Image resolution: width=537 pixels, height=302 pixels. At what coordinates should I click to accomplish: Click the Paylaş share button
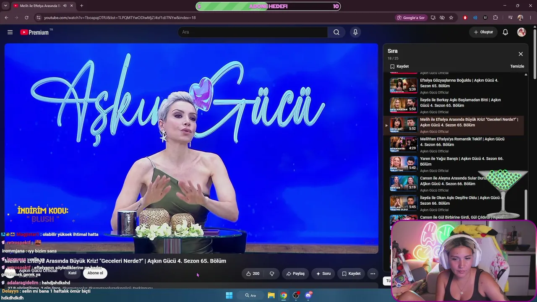click(295, 273)
